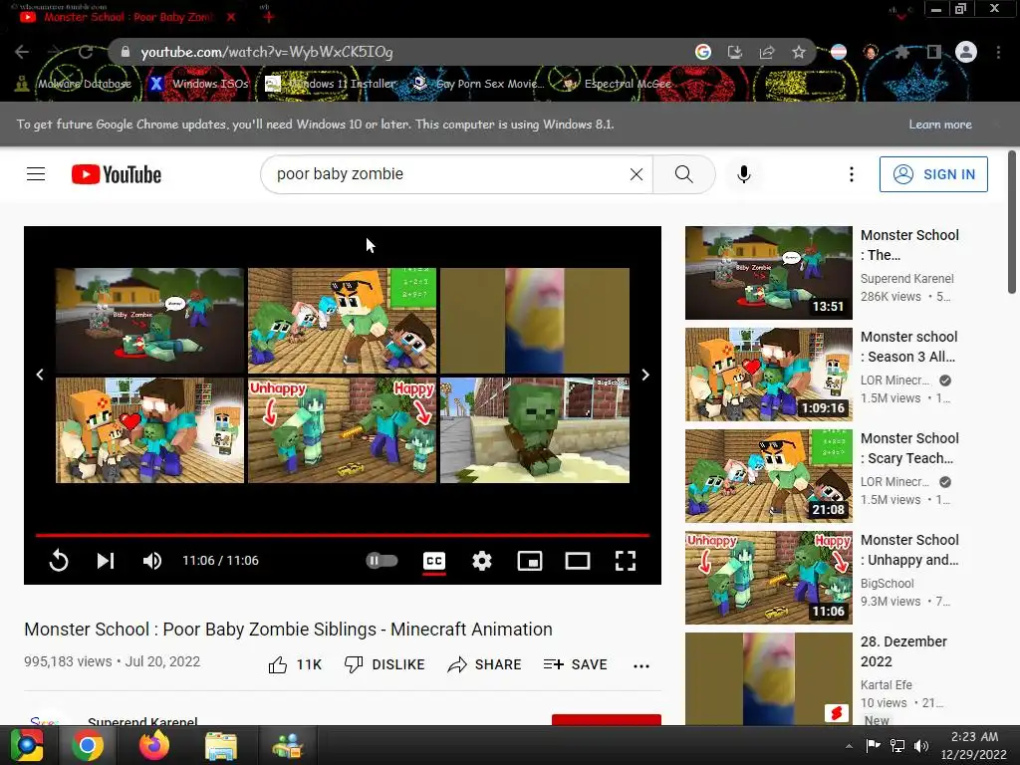Click the red video progress bar
Screen dimensions: 1020x765
tap(343, 535)
